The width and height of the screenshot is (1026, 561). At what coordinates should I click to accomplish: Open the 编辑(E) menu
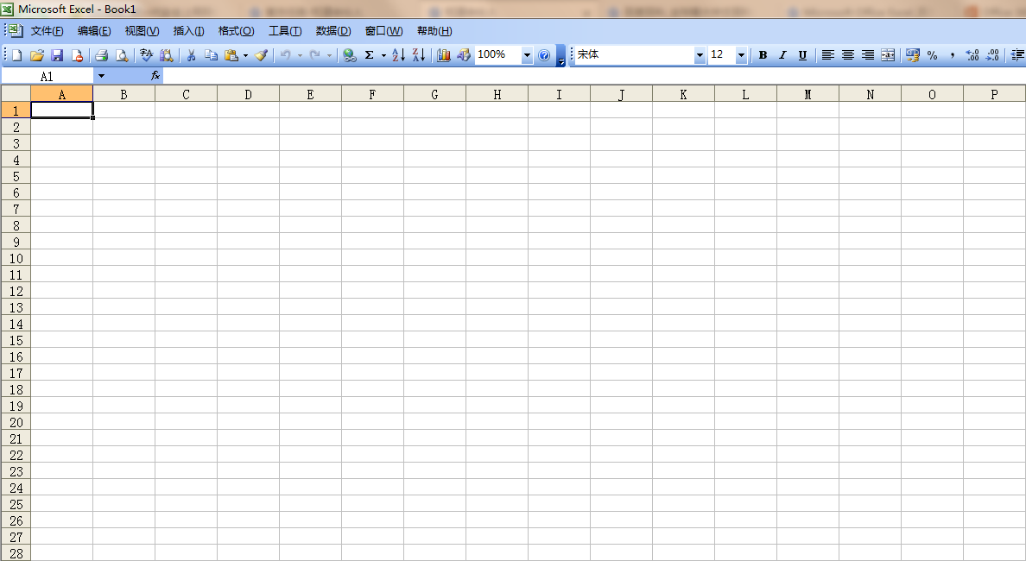pyautogui.click(x=94, y=31)
